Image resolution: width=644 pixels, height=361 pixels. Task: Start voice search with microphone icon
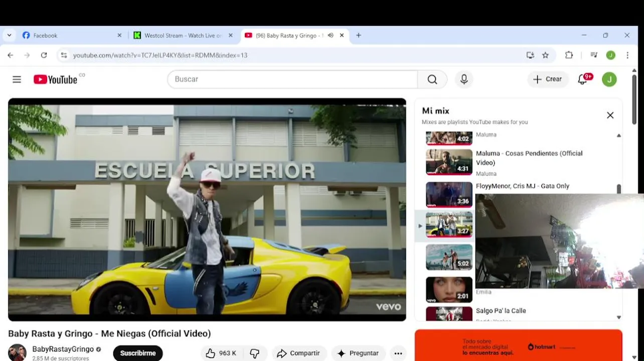coord(464,79)
